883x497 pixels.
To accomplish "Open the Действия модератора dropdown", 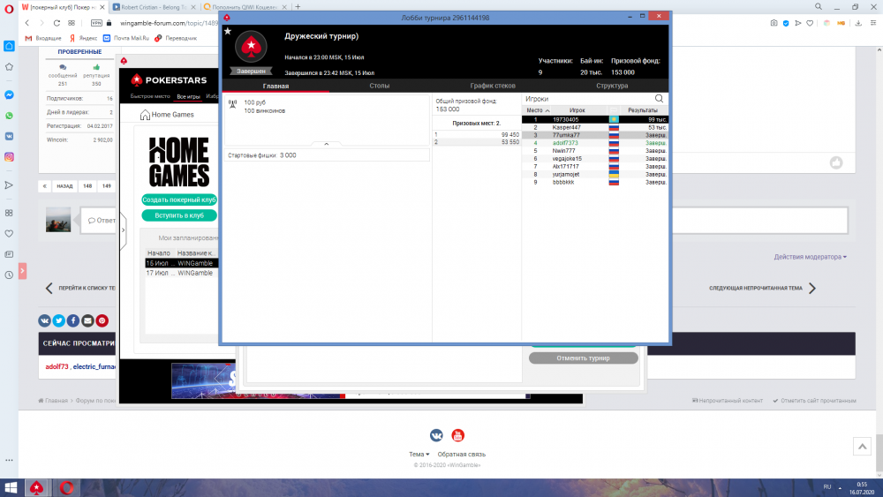I will (x=810, y=257).
